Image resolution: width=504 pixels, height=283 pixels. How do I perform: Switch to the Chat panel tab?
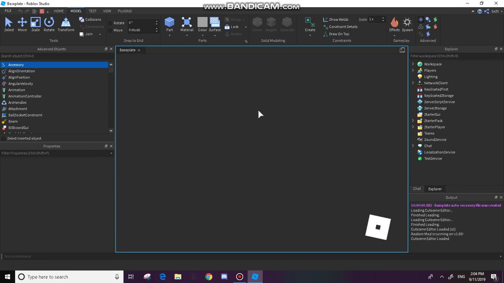click(417, 189)
